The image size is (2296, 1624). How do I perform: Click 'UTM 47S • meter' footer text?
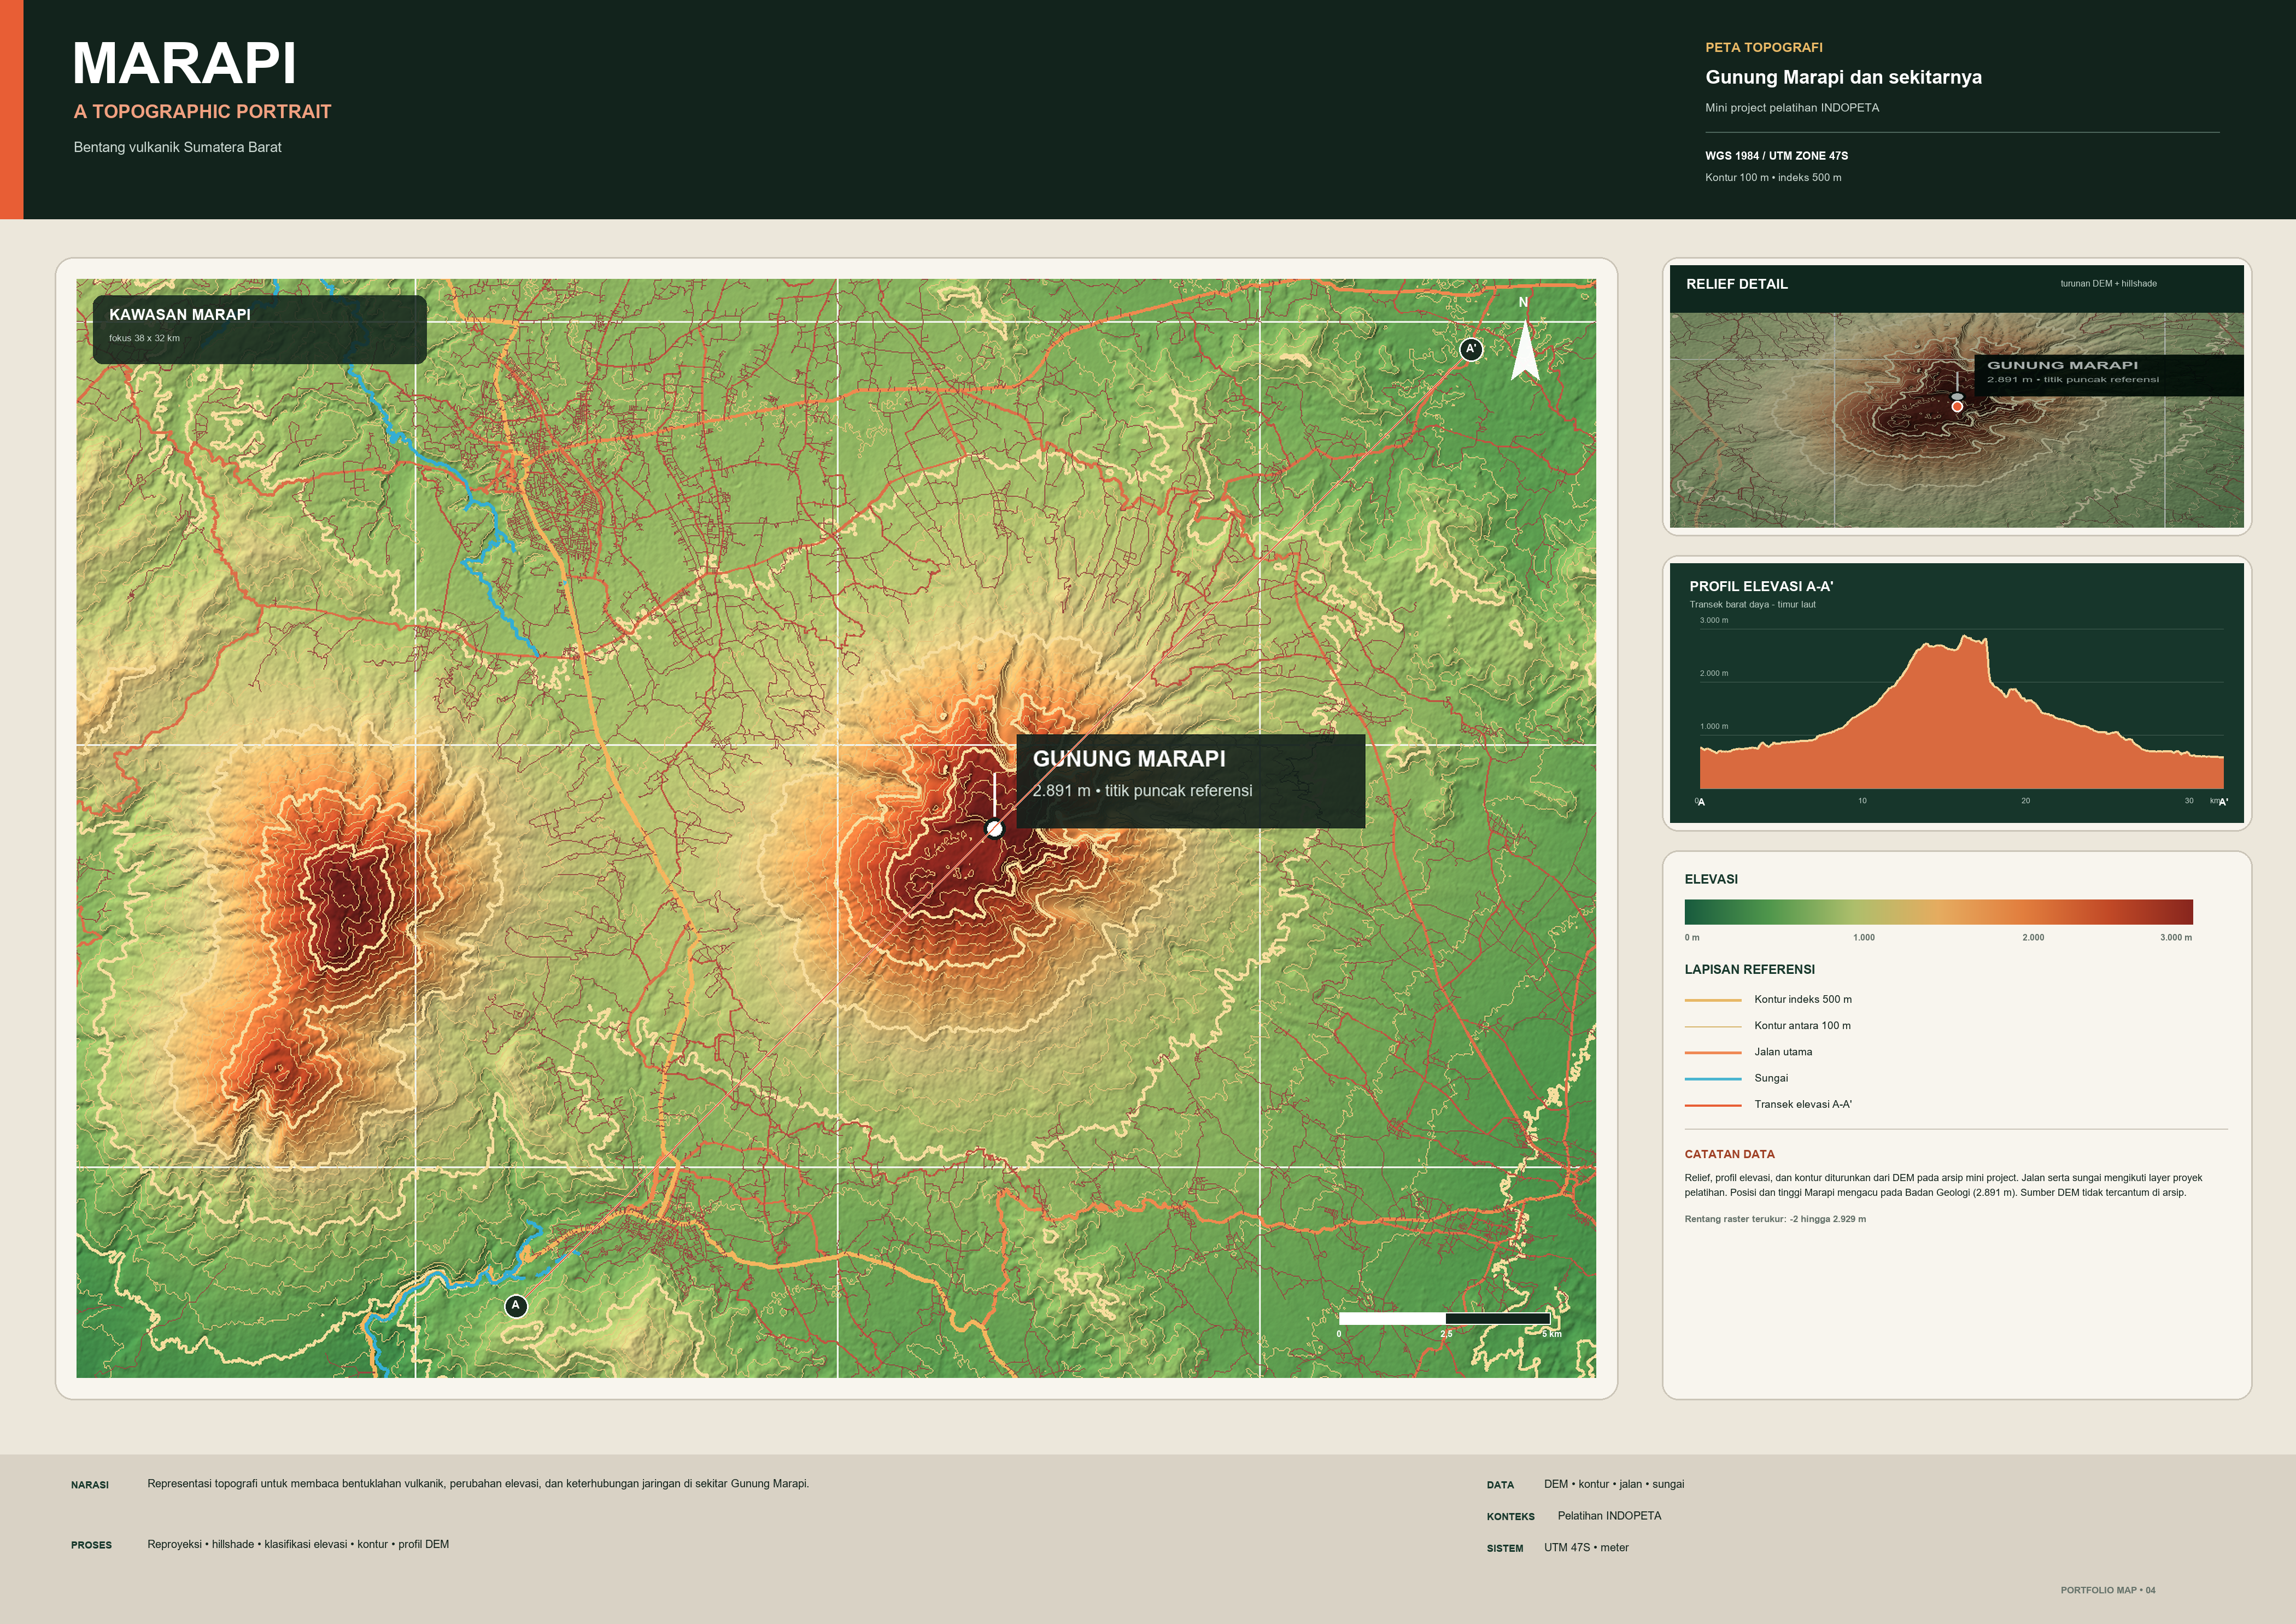(1586, 1548)
